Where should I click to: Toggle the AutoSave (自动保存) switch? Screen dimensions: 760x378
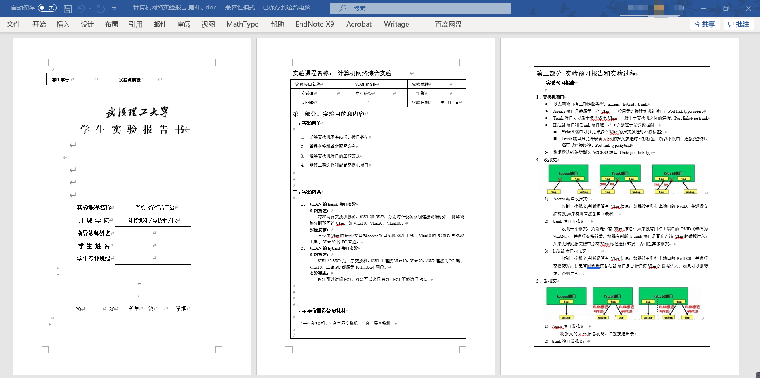point(47,8)
